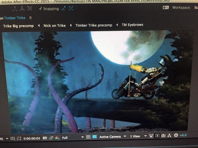Open the Timber Trike composition tab
The width and height of the screenshot is (198, 148).
pos(15,18)
